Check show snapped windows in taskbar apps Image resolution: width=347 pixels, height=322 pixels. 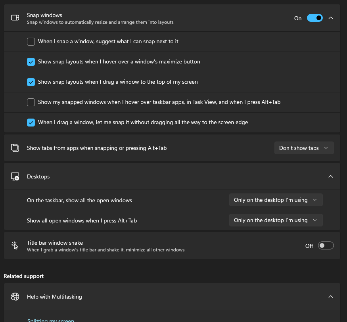click(x=31, y=102)
